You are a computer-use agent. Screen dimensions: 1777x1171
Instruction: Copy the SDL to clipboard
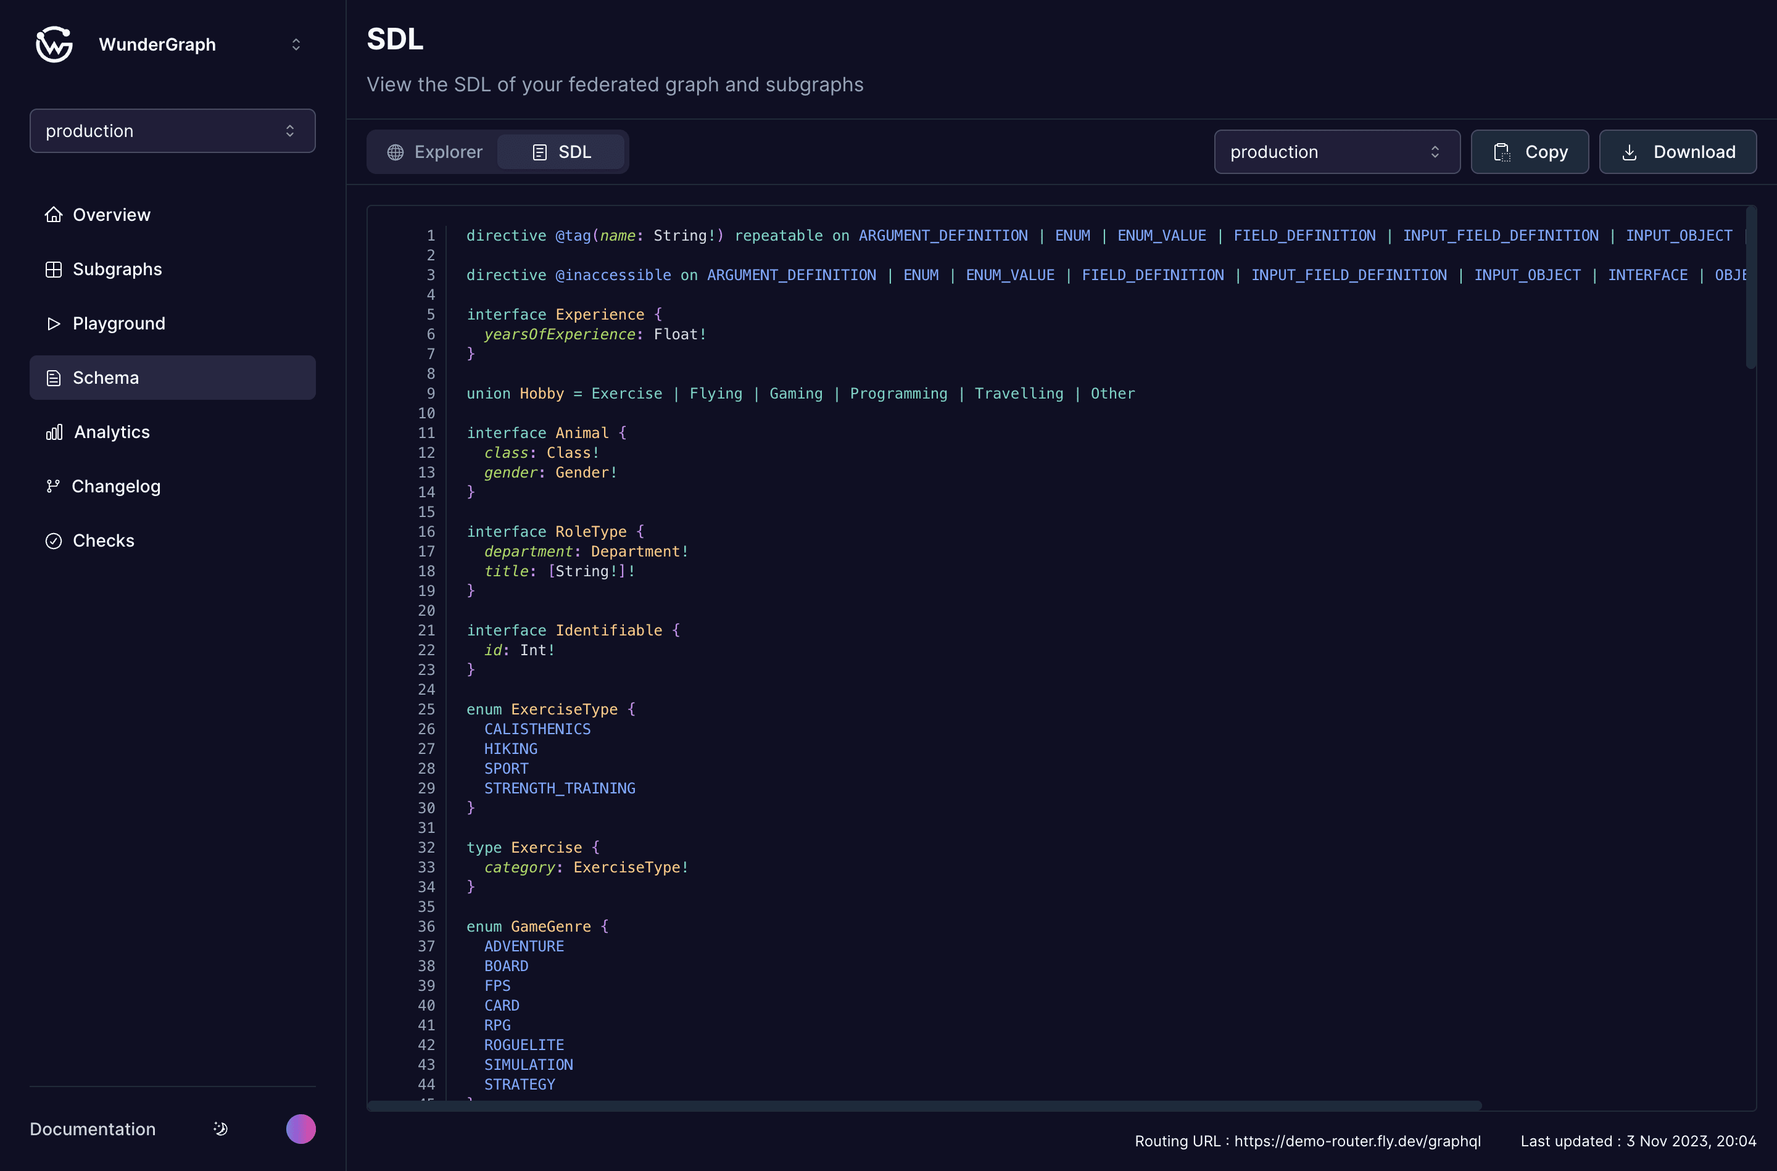[x=1529, y=152]
